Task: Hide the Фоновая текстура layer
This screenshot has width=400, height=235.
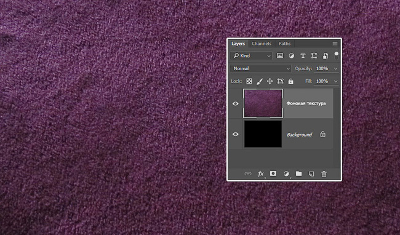Action: tap(236, 103)
